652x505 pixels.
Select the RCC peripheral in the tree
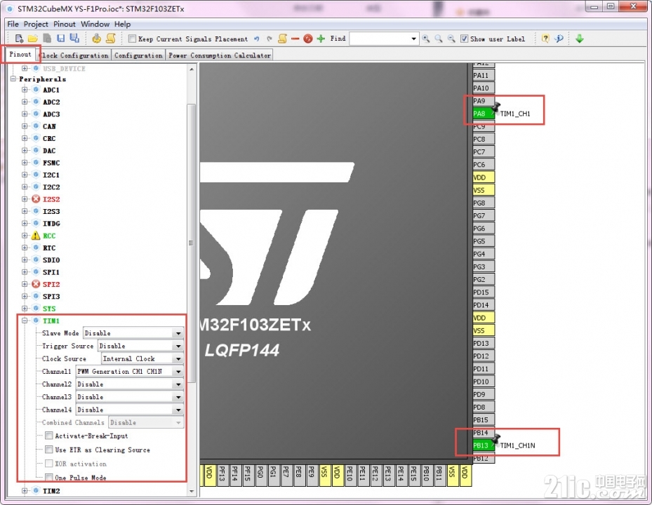coord(49,236)
